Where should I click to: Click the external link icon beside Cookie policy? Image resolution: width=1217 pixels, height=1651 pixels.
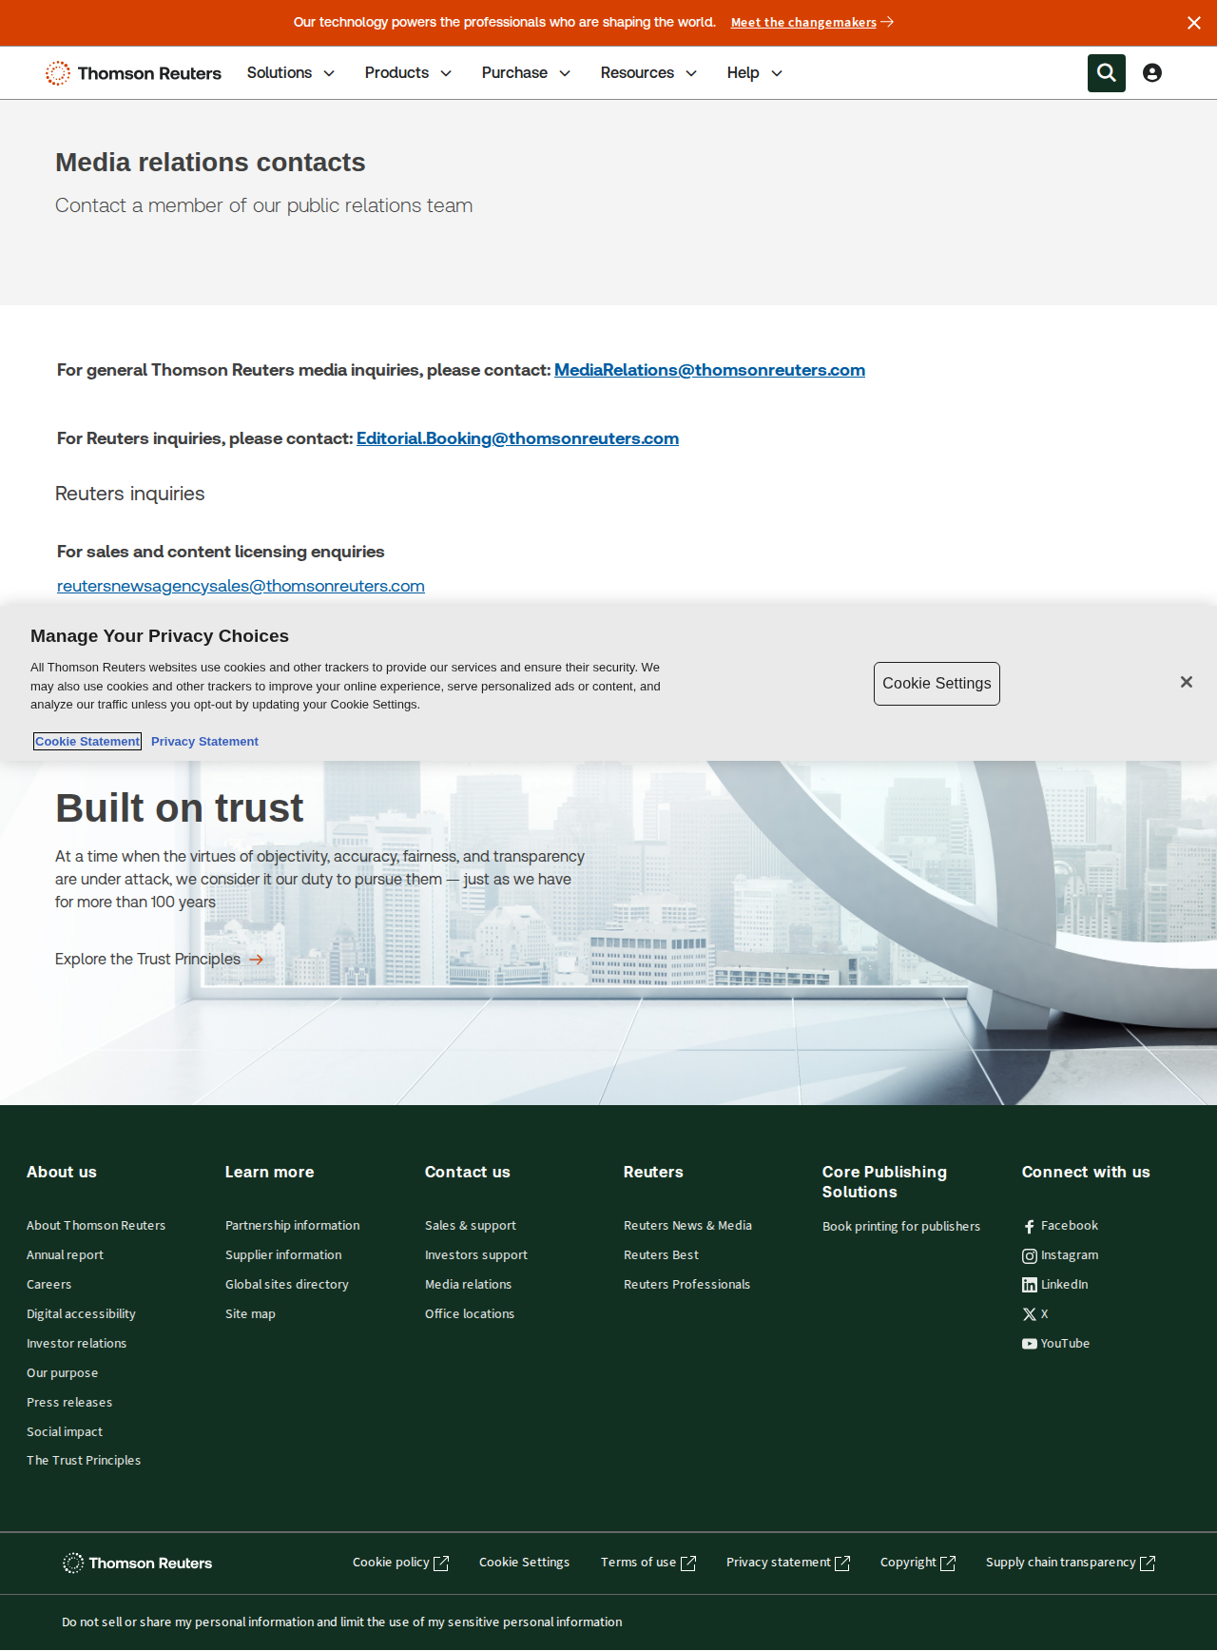pyautogui.click(x=441, y=1564)
